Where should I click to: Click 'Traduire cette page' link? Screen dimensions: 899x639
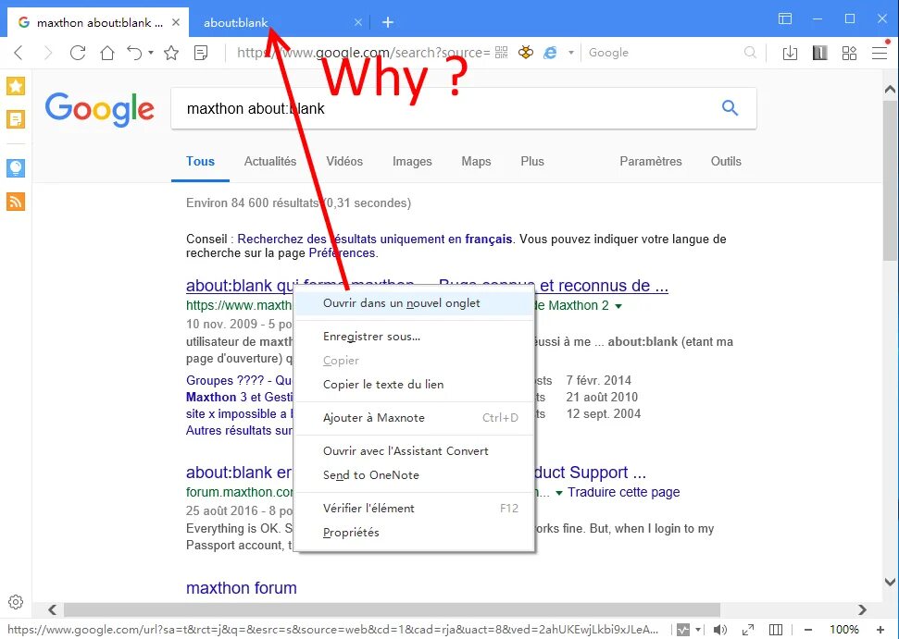click(624, 492)
